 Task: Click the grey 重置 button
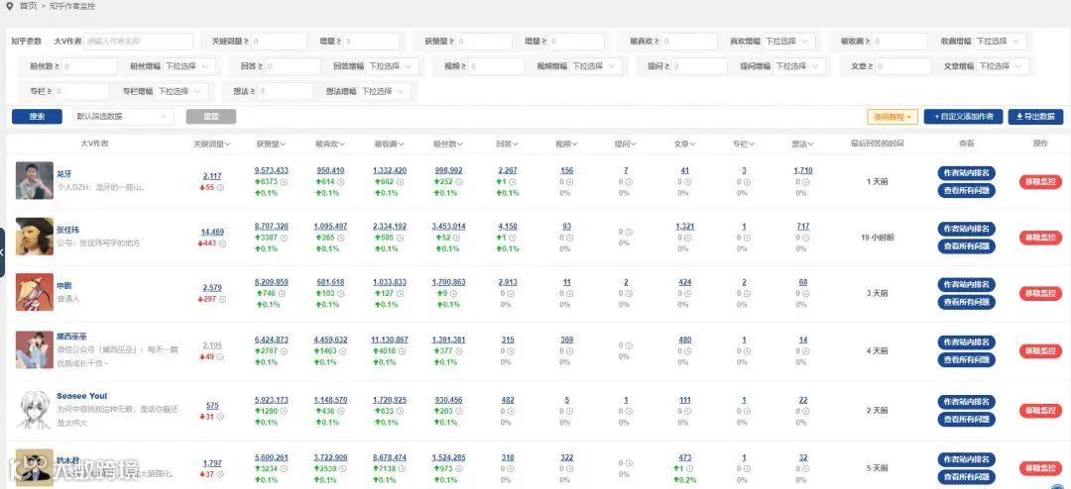click(x=211, y=117)
